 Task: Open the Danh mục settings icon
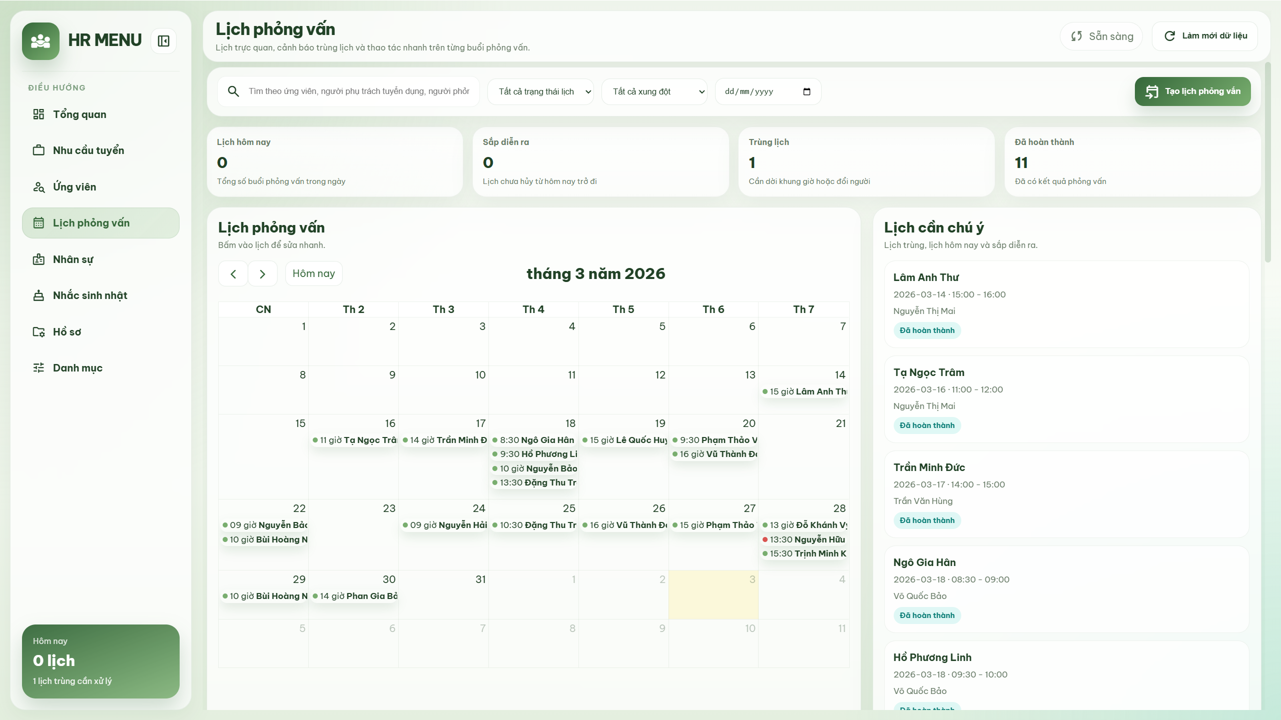coord(40,367)
